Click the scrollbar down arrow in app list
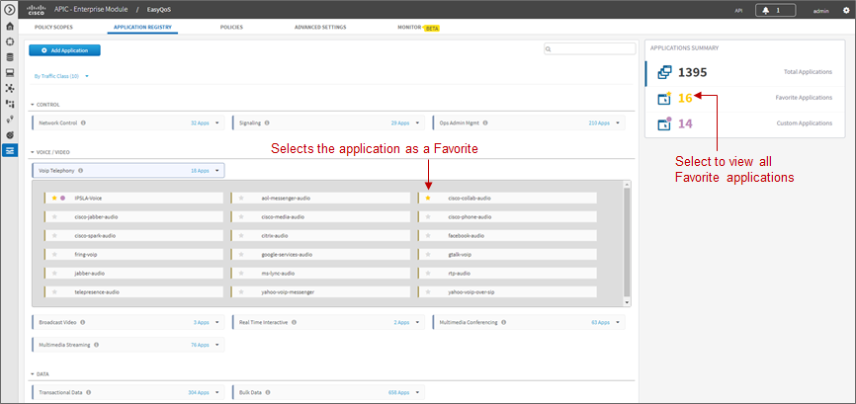This screenshot has height=404, width=856. [x=627, y=302]
